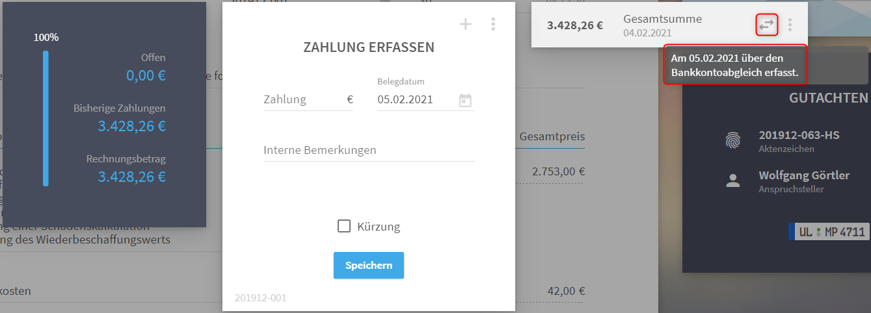
Task: Click the license plate UL MP 4711
Action: [827, 232]
